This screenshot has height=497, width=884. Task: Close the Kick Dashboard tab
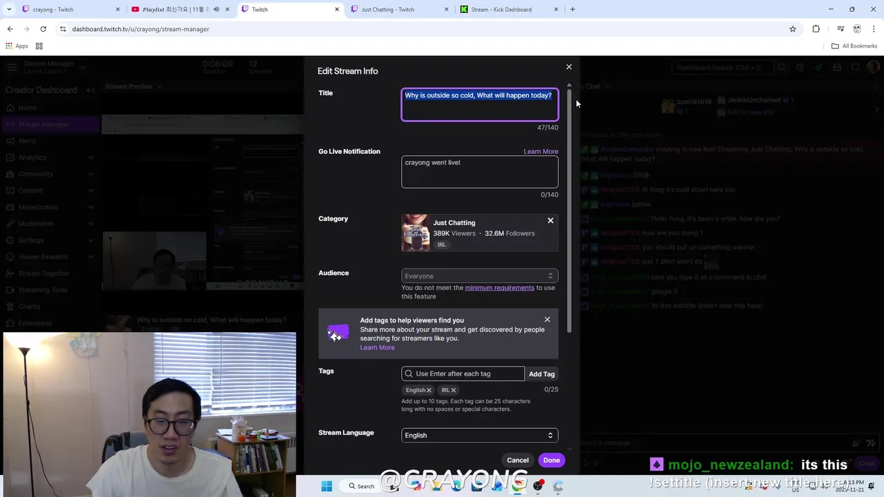pos(556,10)
